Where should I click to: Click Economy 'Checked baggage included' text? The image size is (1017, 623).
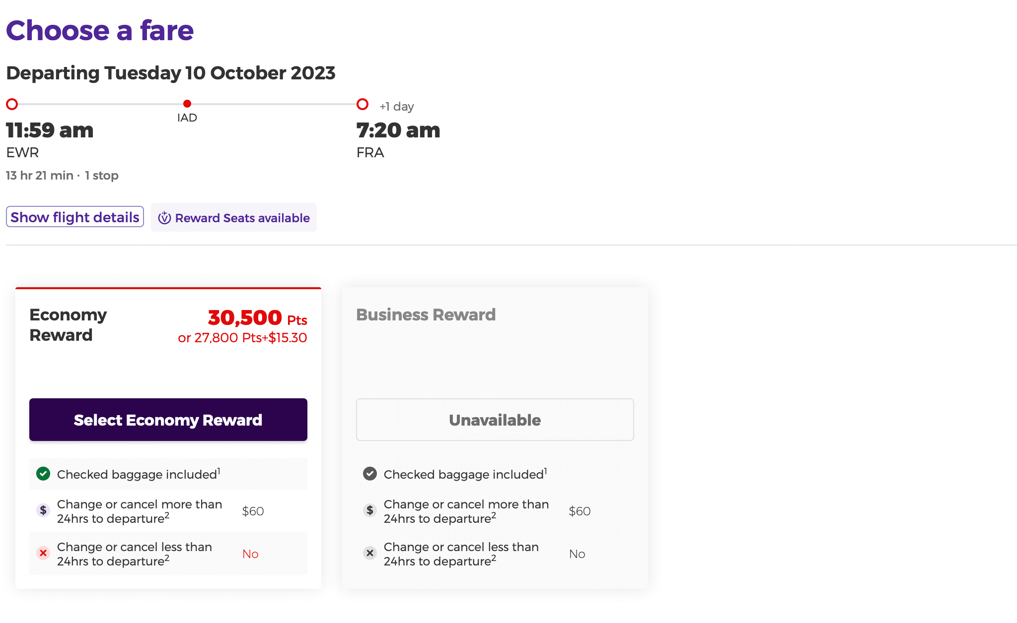click(x=137, y=474)
